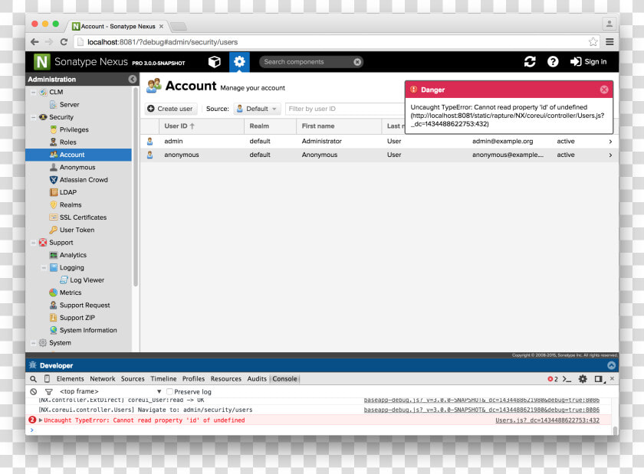This screenshot has height=474, width=644.
Task: Switch to the Network tab
Action: pos(103,379)
